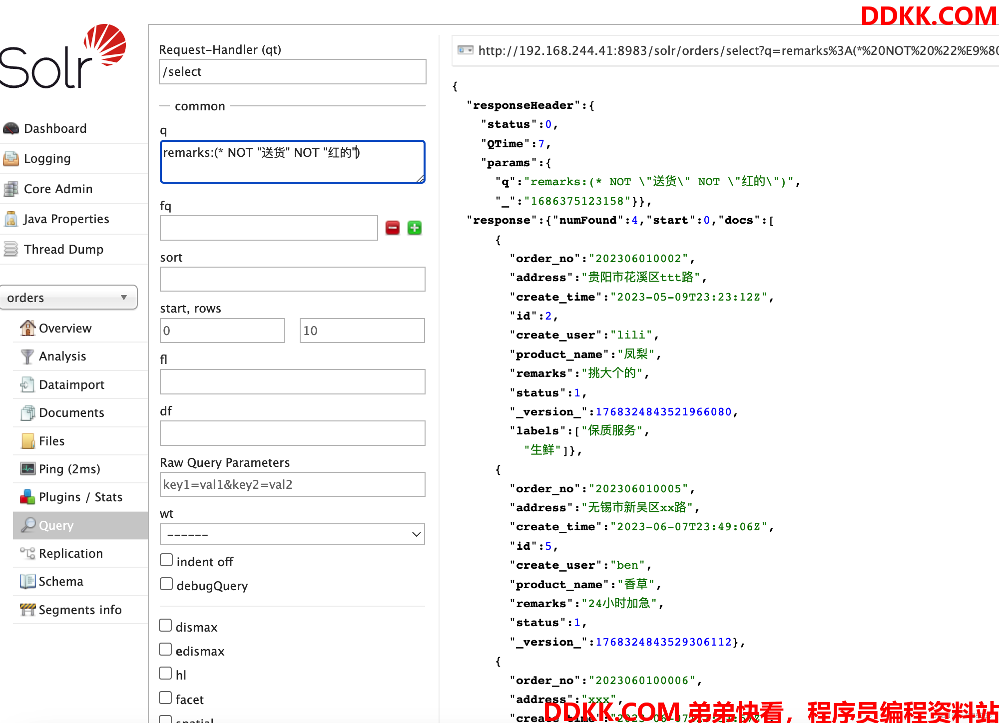Select the Overview item for orders core

click(x=65, y=328)
